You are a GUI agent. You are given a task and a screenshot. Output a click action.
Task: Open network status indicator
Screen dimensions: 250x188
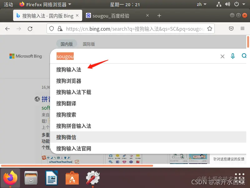pyautogui.click(x=219, y=4)
